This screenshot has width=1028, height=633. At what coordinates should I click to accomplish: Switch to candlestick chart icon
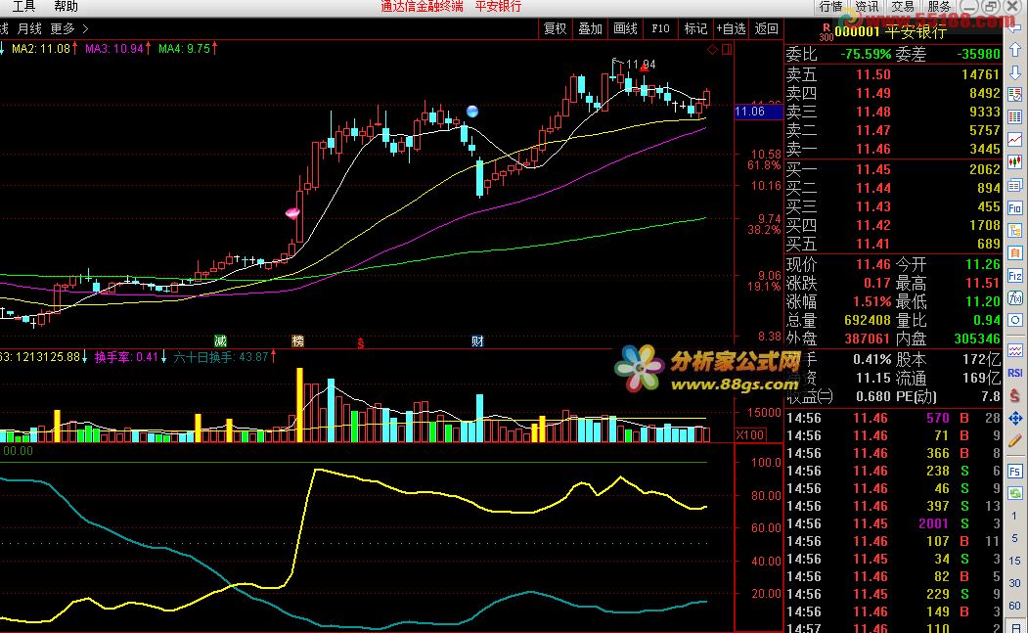[x=1015, y=162]
